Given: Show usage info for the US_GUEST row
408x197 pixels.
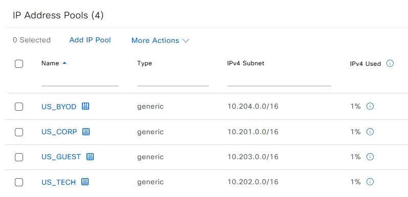Looking at the screenshot, I should (x=370, y=157).
